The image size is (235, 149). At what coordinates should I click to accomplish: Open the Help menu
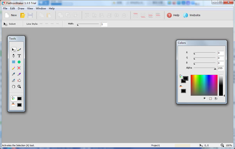click(x=52, y=9)
